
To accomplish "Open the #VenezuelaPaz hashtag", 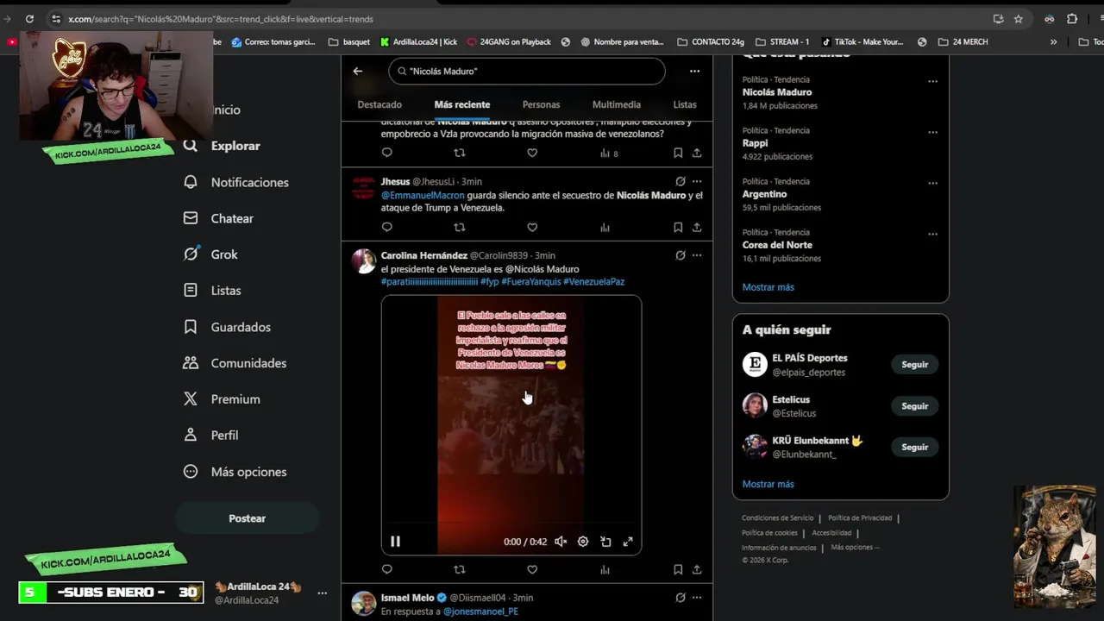I will pos(594,282).
